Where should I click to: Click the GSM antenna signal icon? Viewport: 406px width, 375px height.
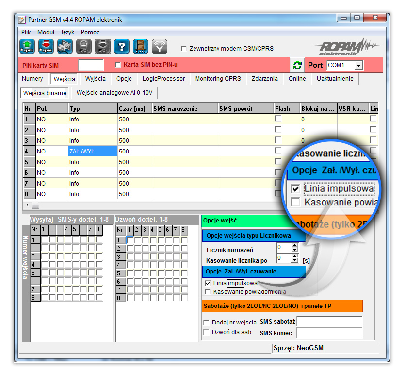pos(159,46)
